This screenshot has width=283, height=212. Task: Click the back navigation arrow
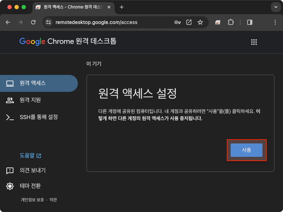[8, 22]
